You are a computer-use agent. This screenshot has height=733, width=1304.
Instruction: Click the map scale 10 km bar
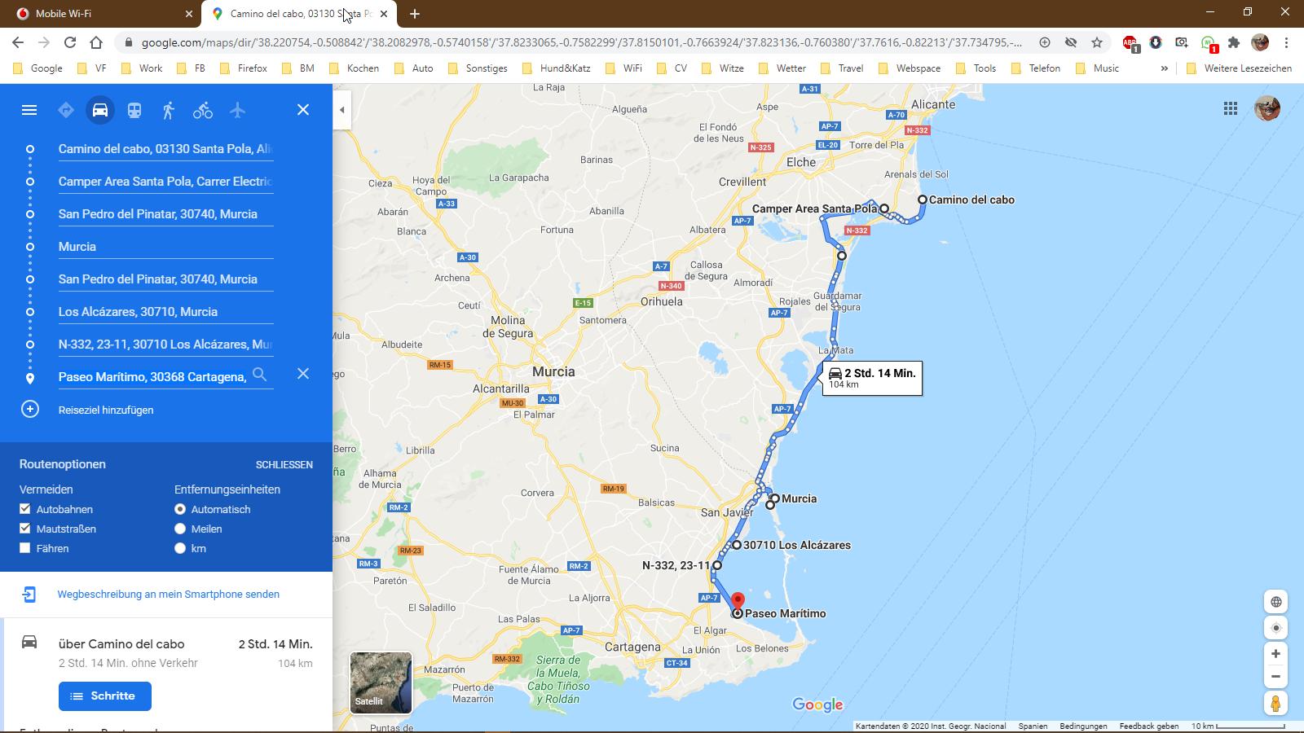click(x=1238, y=726)
